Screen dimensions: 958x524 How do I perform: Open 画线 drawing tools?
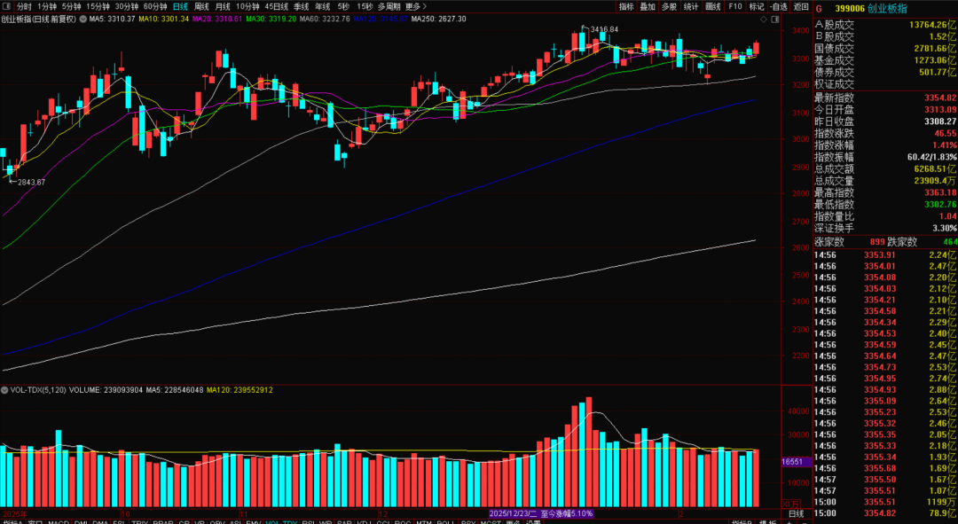[x=712, y=6]
